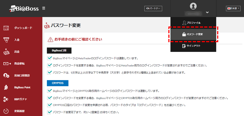The image size is (244, 116).
Task: Click the BigBoss Point money bag icon
Action: point(5,87)
